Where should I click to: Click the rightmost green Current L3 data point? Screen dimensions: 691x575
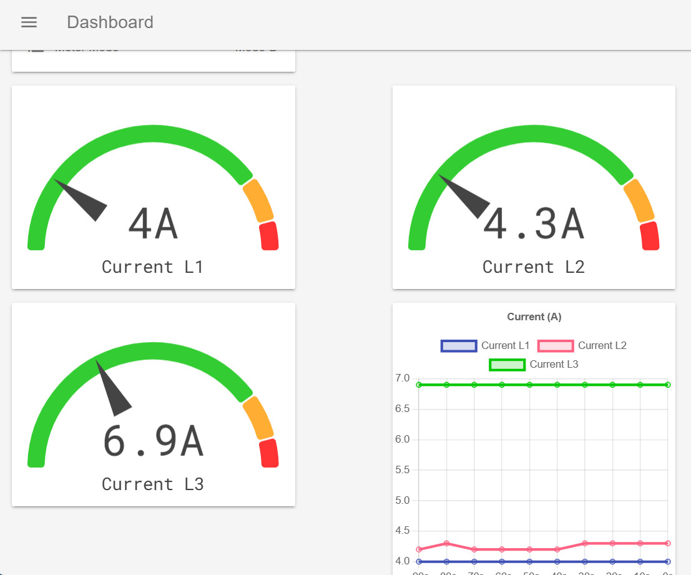pyautogui.click(x=667, y=385)
